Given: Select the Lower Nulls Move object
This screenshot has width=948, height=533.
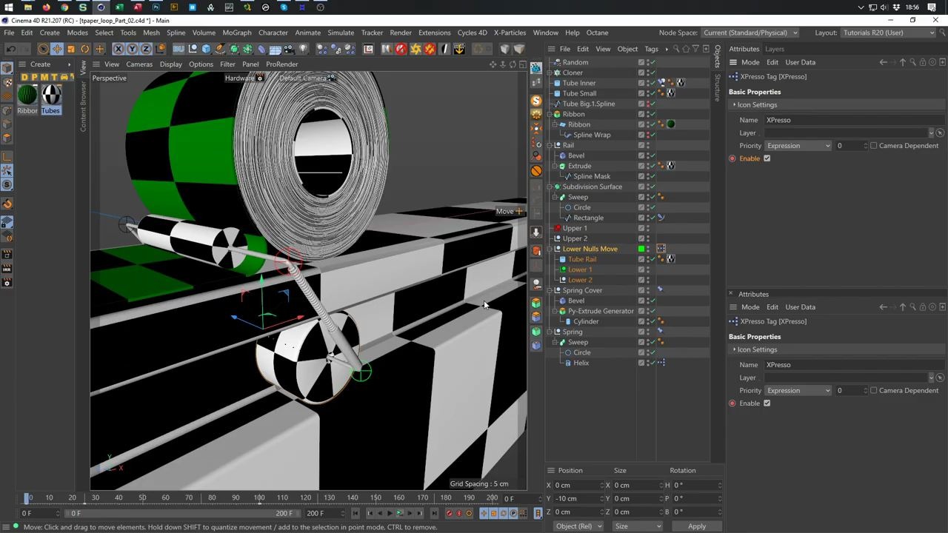Looking at the screenshot, I should [590, 249].
